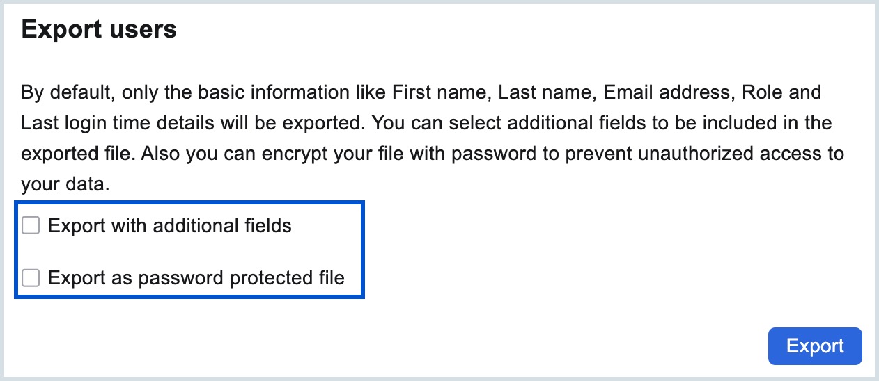This screenshot has height=381, width=879.
Task: Click the blue Export button
Action: pos(814,346)
